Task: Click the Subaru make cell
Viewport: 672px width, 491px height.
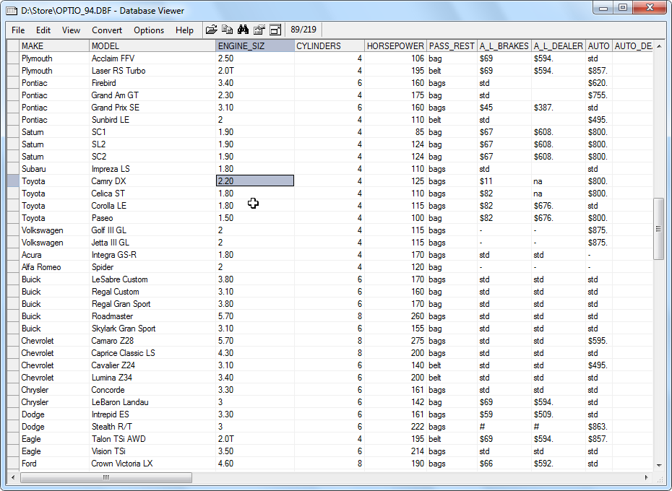Action: [x=54, y=169]
